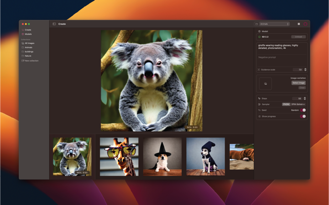Open the Animals collection dropdown
This screenshot has width=329, height=205.
pyautogui.click(x=274, y=24)
